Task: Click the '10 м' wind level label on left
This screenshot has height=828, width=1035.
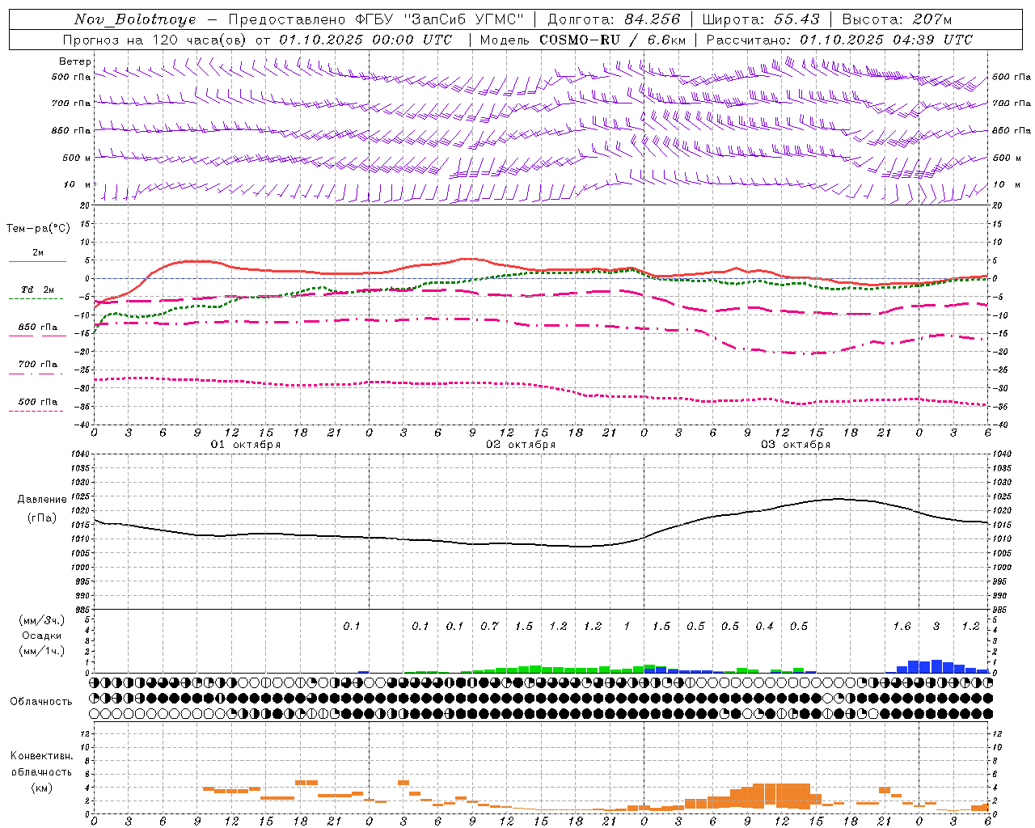Action: click(78, 184)
